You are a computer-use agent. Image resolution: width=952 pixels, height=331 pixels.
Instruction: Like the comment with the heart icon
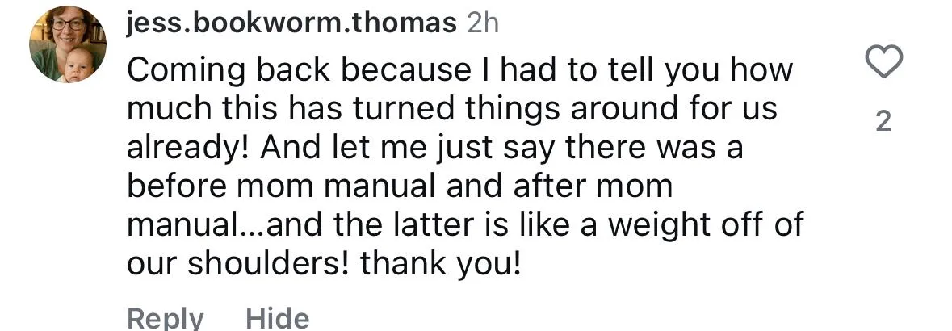tap(883, 62)
